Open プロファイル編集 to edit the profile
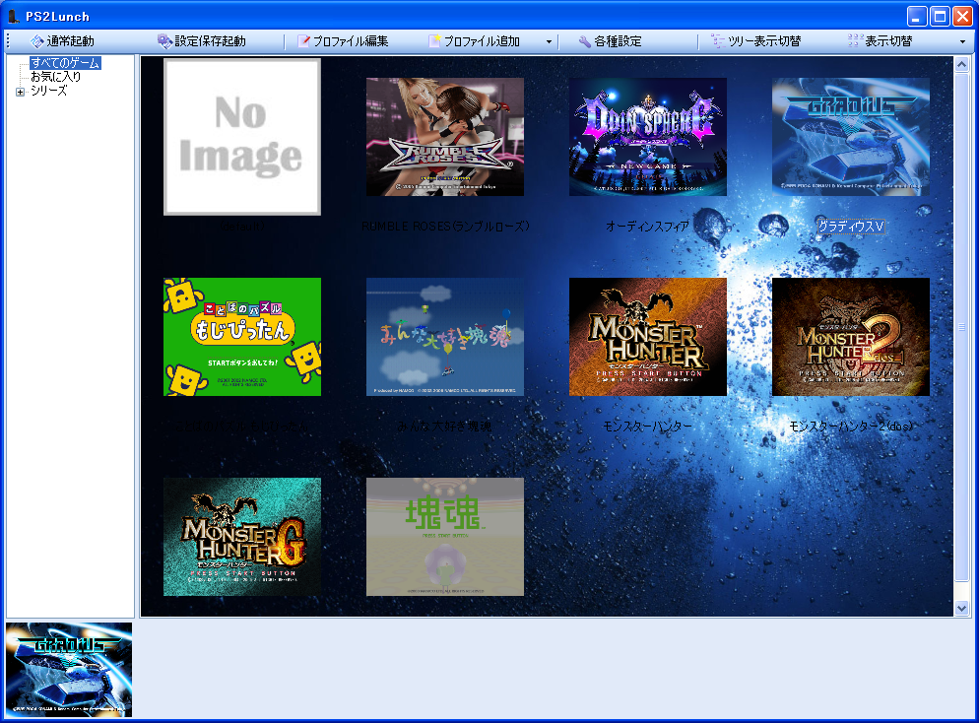 (x=343, y=41)
